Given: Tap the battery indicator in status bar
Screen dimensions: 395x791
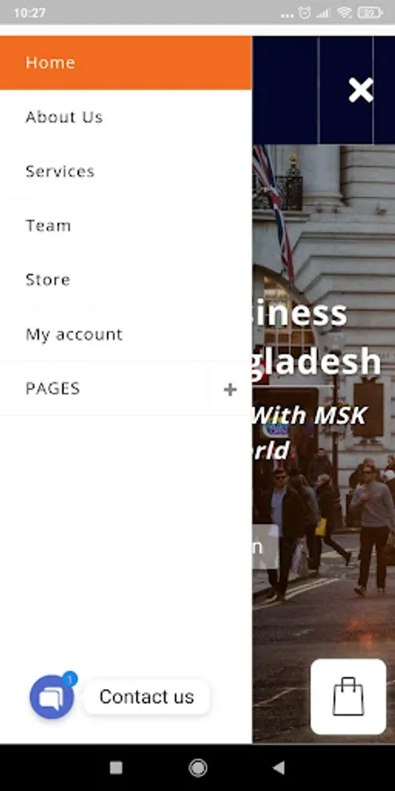Looking at the screenshot, I should pyautogui.click(x=370, y=12).
